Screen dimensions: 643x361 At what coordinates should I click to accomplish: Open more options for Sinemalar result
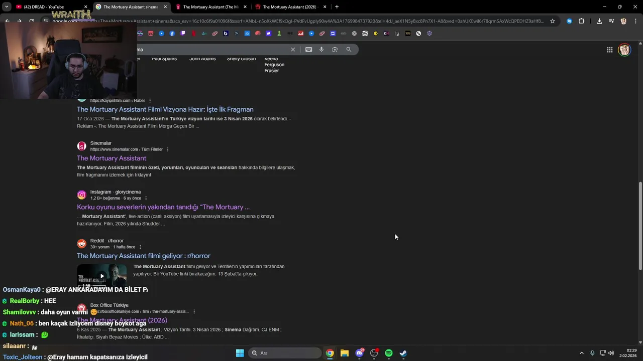coord(168,149)
